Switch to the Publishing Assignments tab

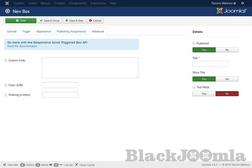(71, 31)
